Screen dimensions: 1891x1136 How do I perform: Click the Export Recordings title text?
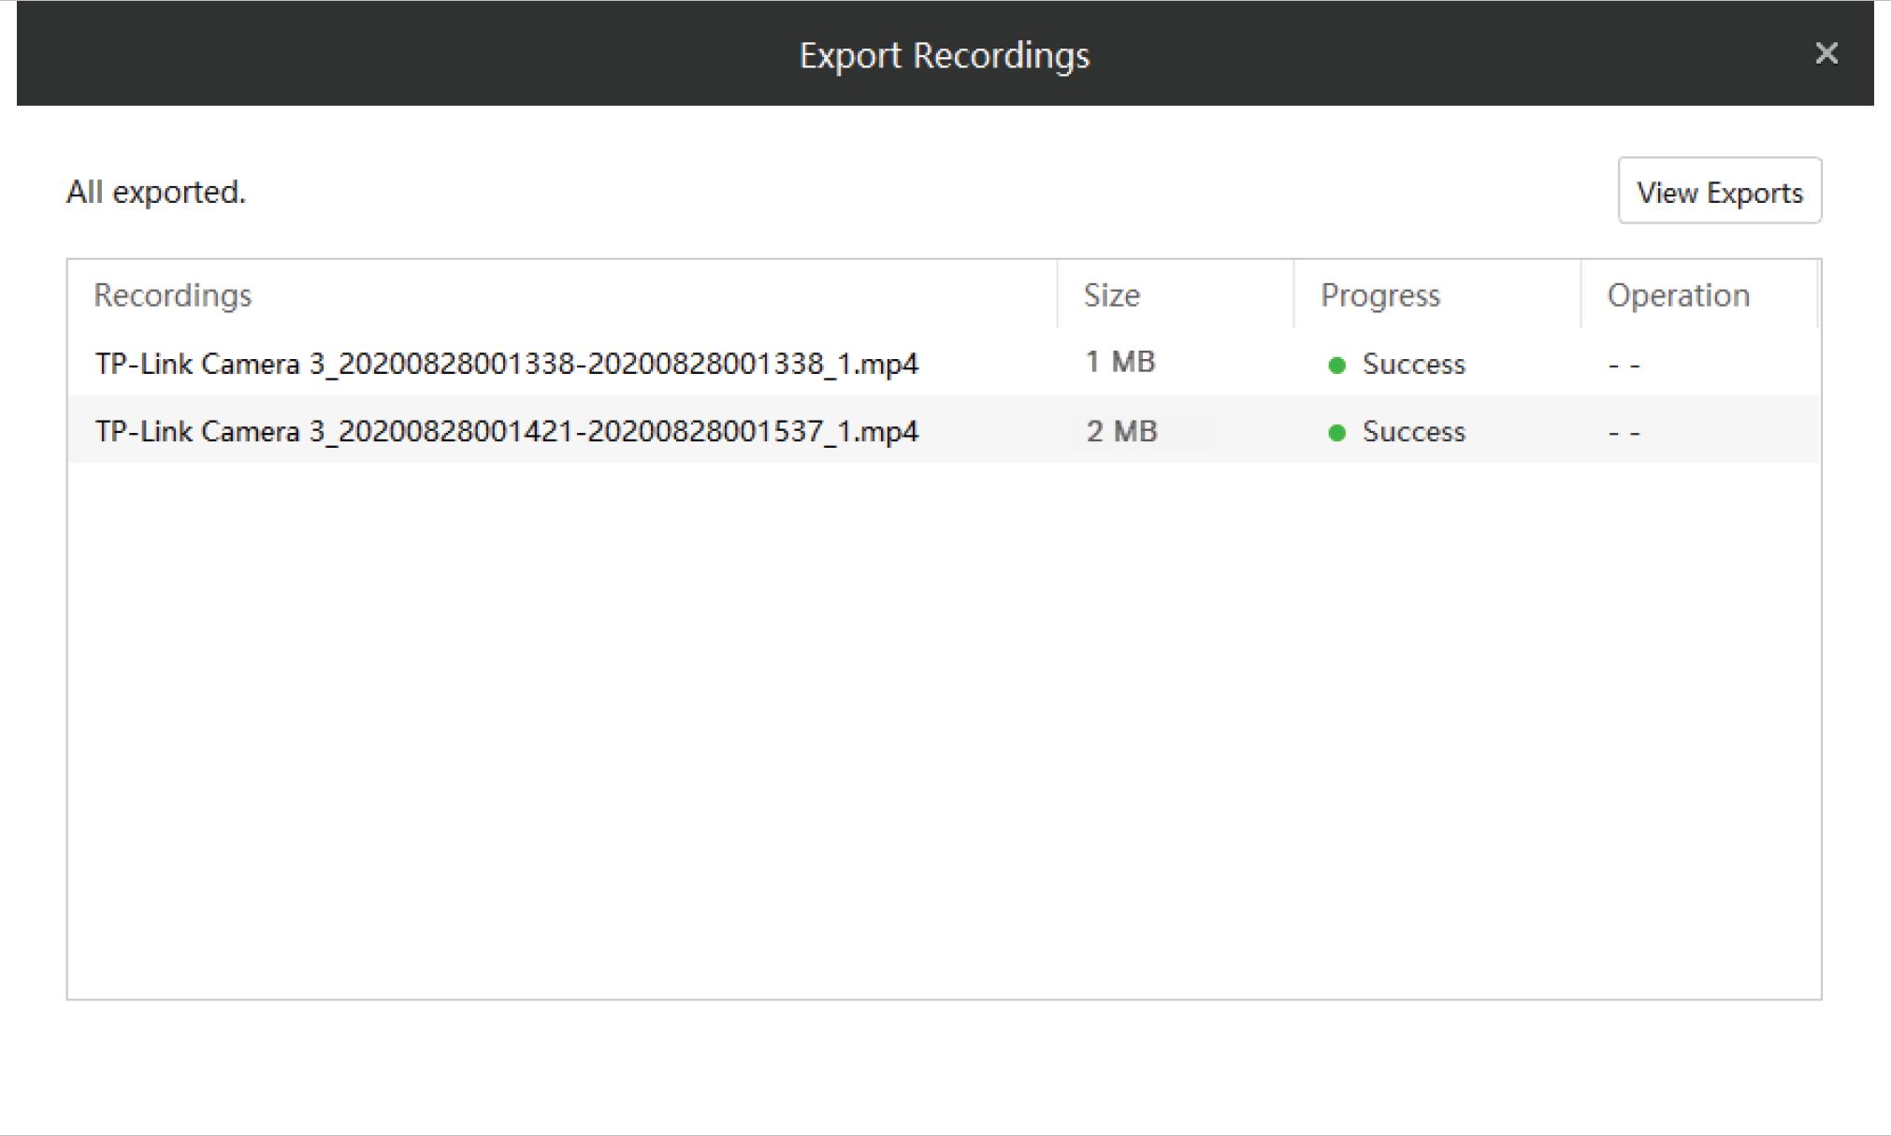[944, 55]
